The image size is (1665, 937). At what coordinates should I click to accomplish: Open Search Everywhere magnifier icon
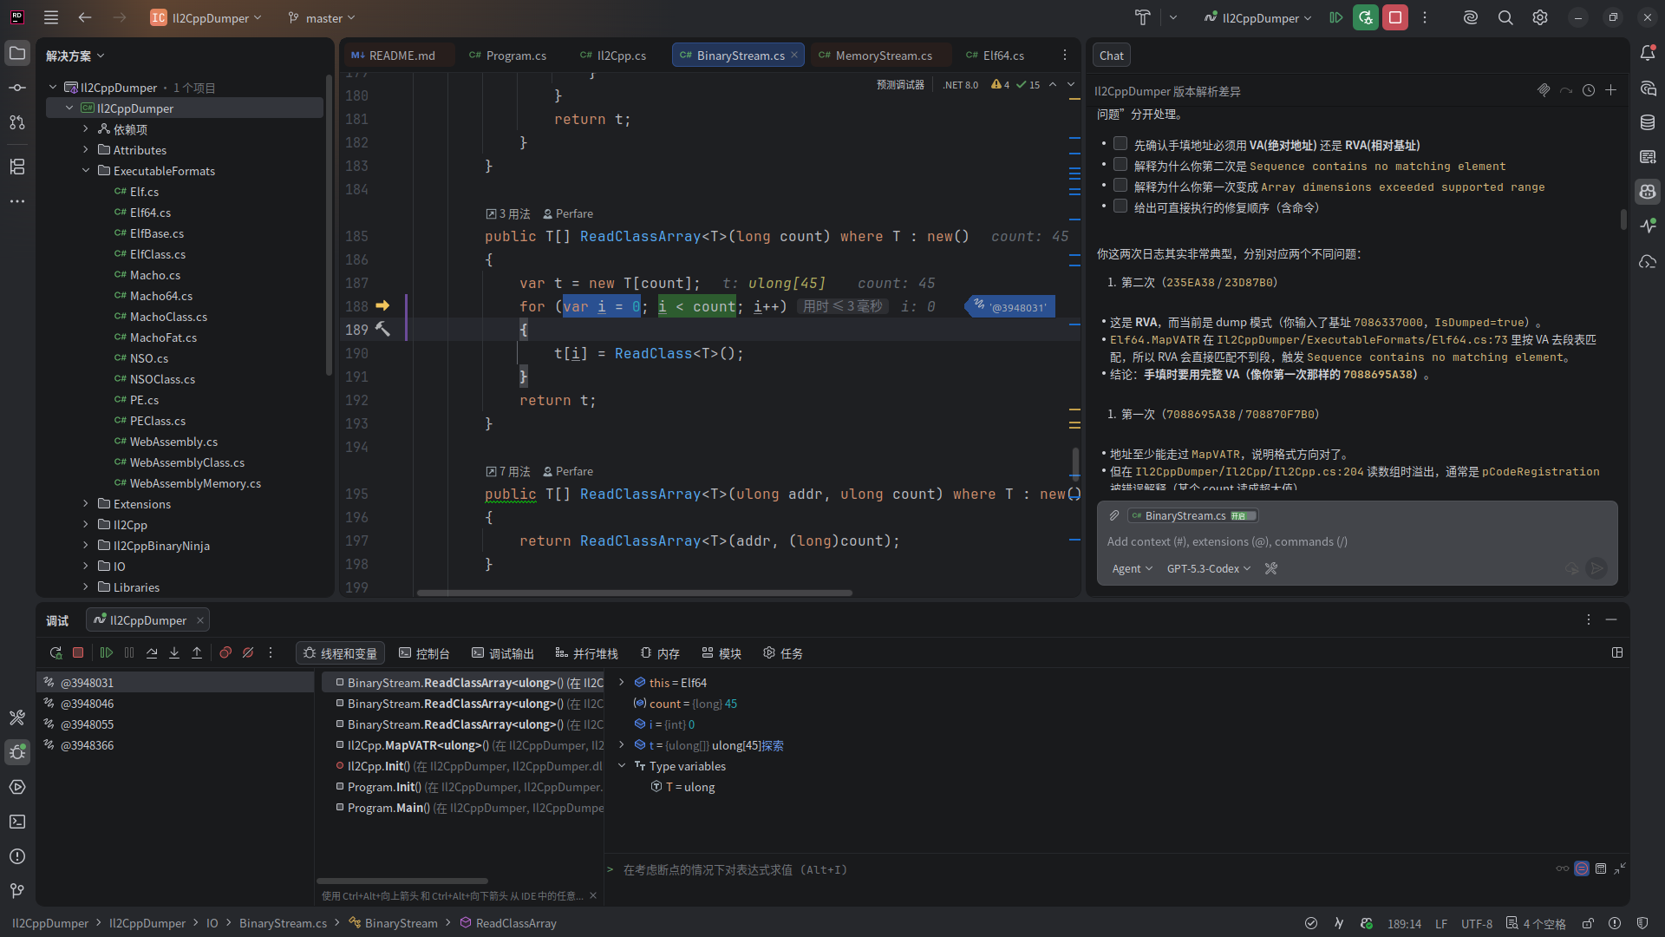(1505, 17)
